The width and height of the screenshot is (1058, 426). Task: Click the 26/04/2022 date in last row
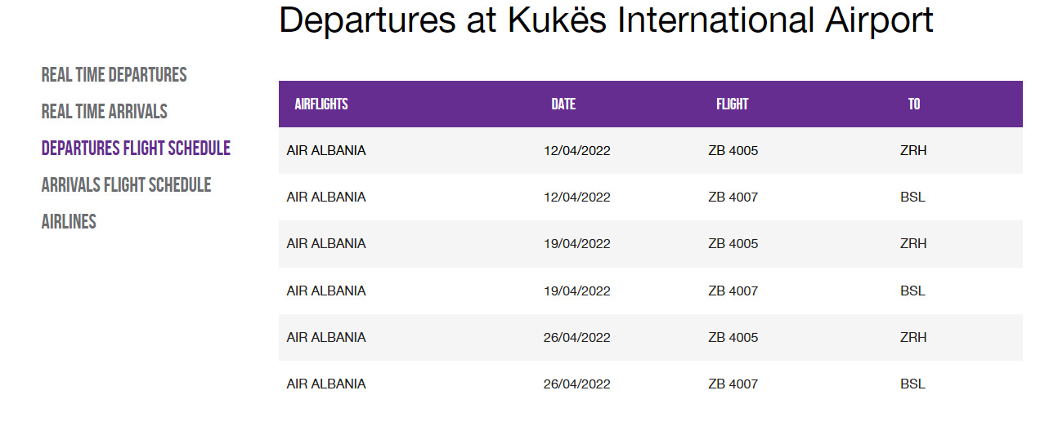(577, 384)
